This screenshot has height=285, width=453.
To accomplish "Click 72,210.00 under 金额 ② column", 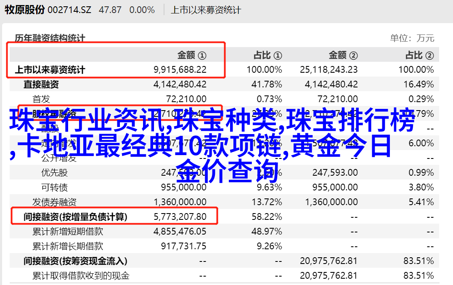I will point(338,99).
